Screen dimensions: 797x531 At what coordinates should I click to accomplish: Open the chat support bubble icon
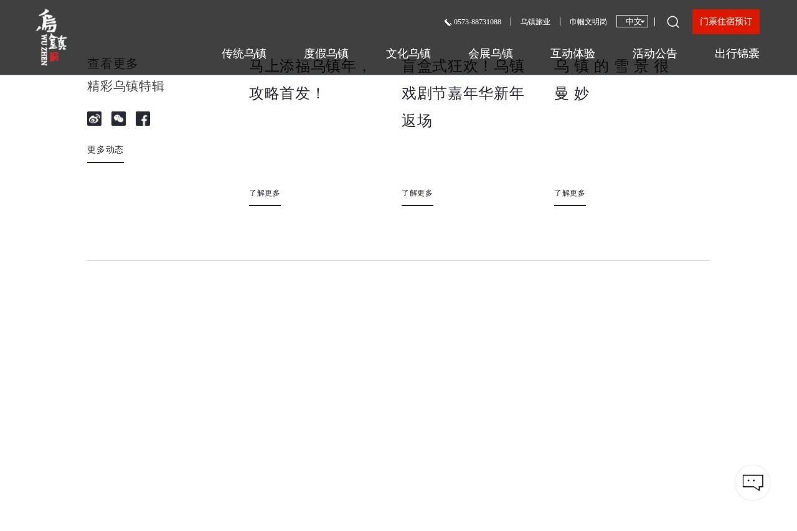753,482
